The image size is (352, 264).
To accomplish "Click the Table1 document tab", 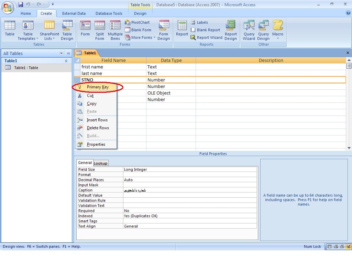I will (87, 53).
